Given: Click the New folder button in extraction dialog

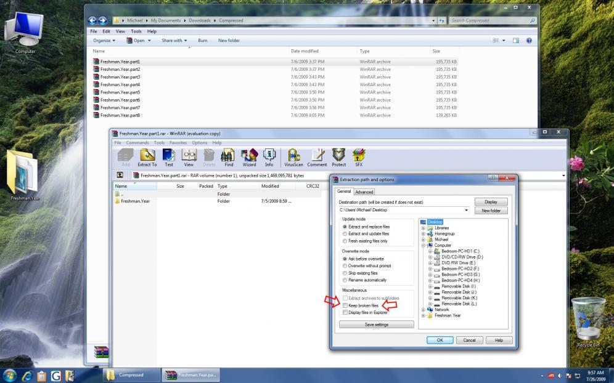Looking at the screenshot, I should (491, 211).
